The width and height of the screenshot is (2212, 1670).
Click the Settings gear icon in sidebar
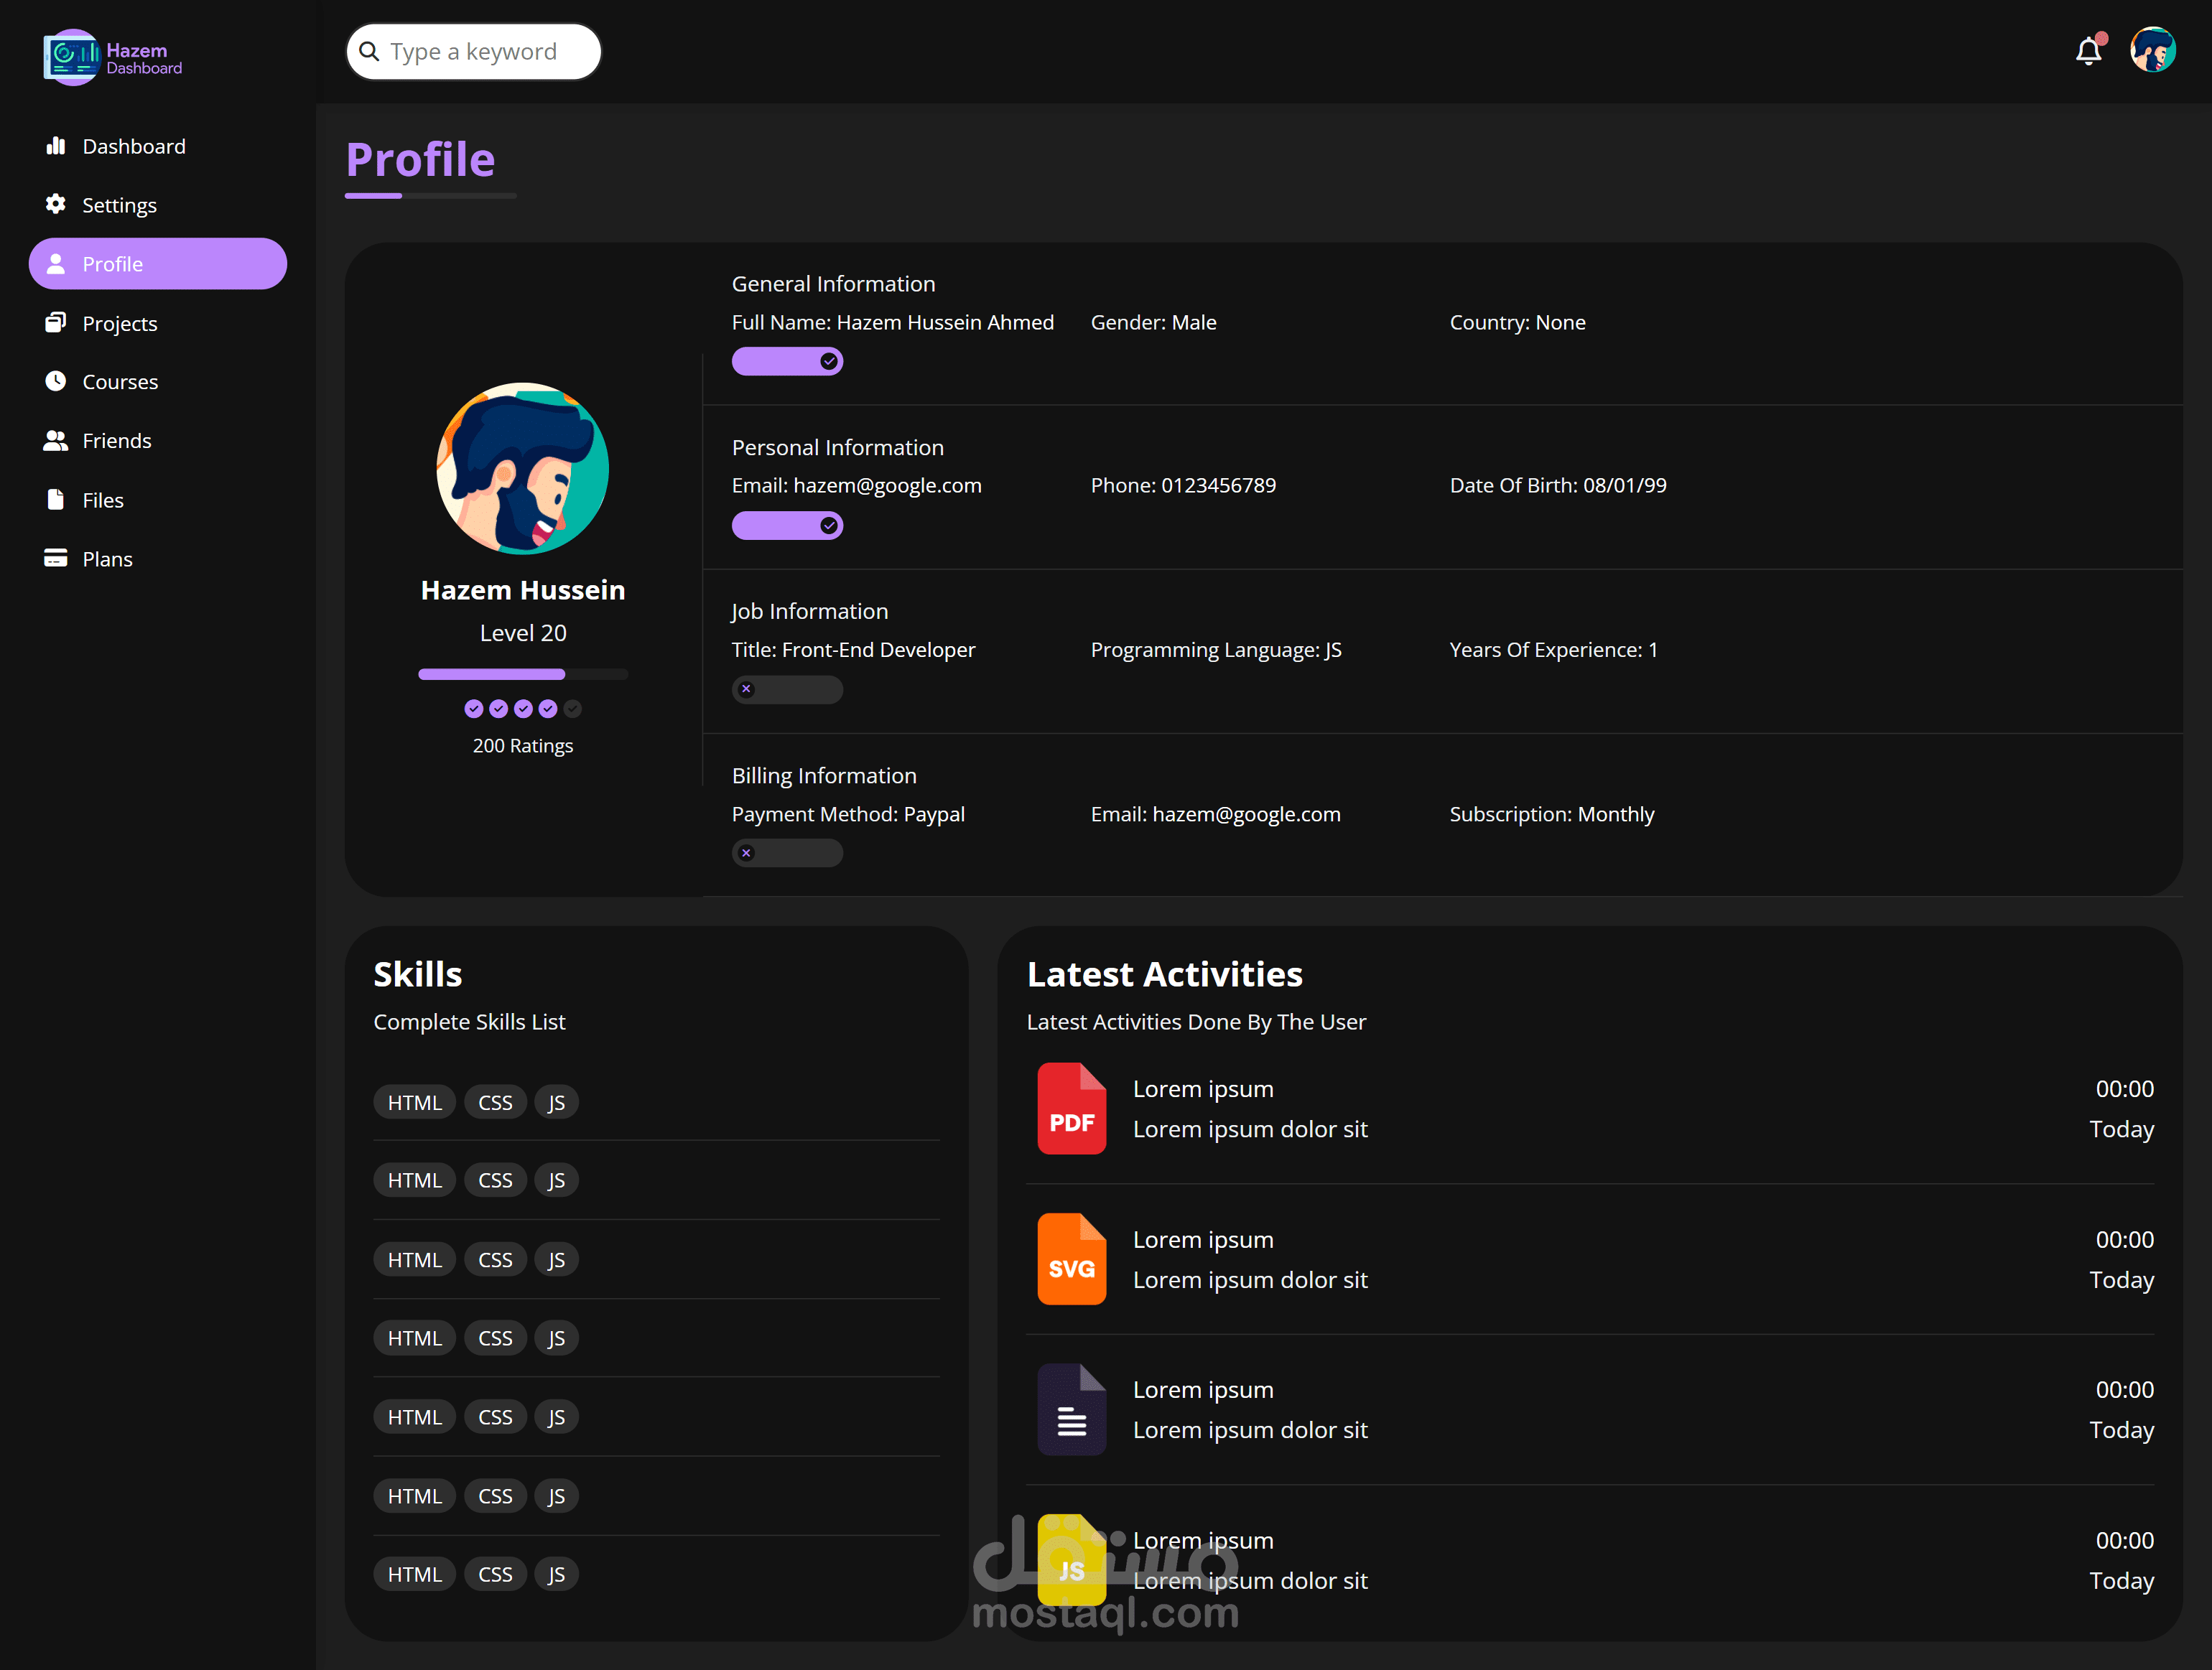coord(56,204)
